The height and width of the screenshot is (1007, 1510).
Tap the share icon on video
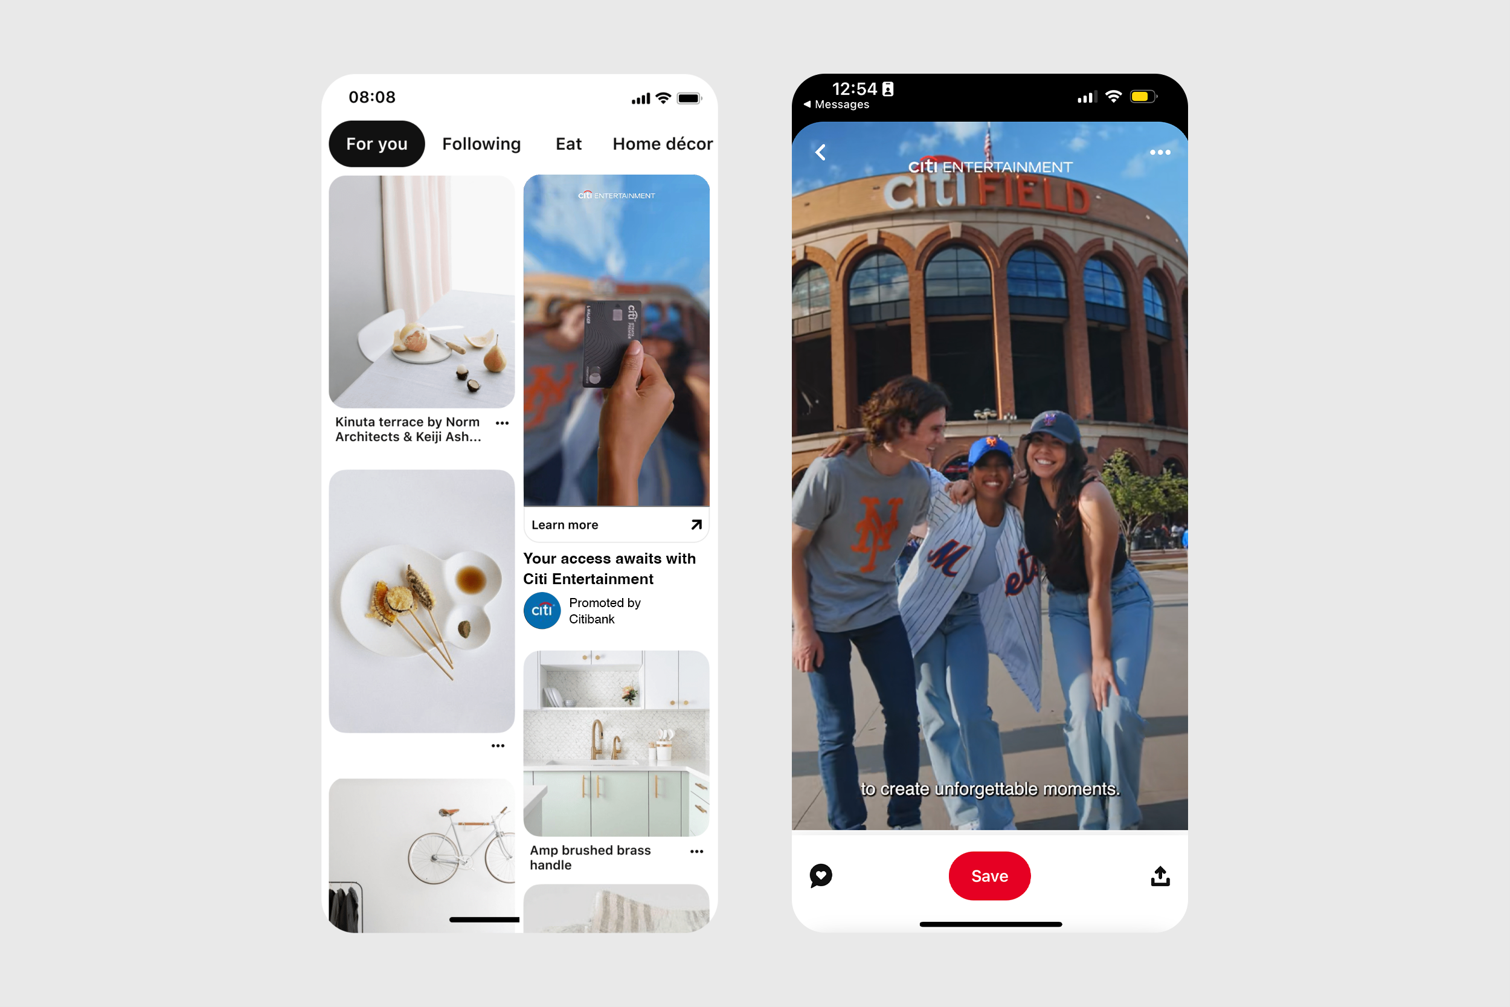pyautogui.click(x=1160, y=877)
